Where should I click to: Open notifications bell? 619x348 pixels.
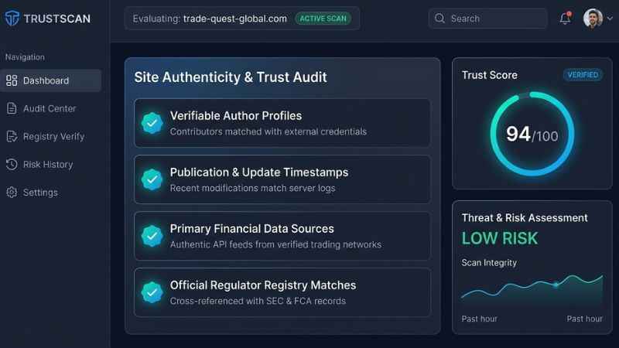click(566, 18)
